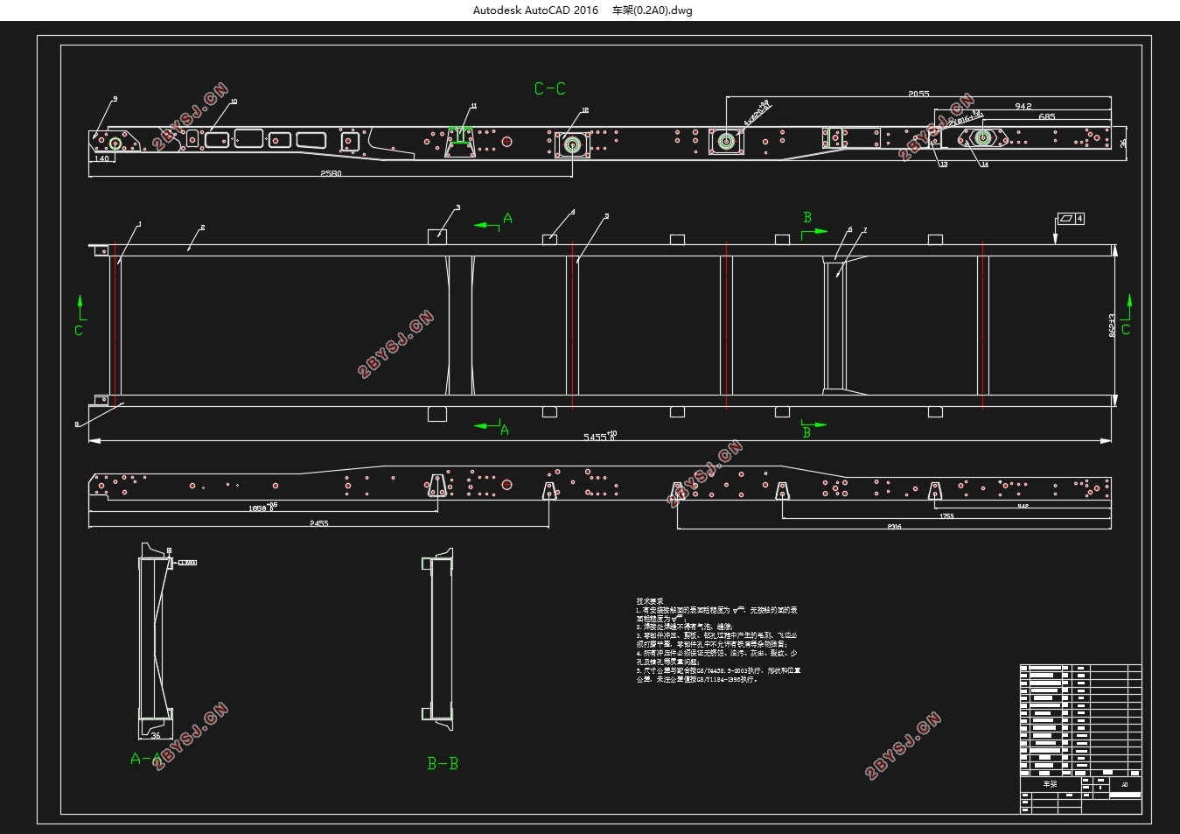Click the 5455 overall length dimension
The image size is (1180, 834).
(600, 436)
